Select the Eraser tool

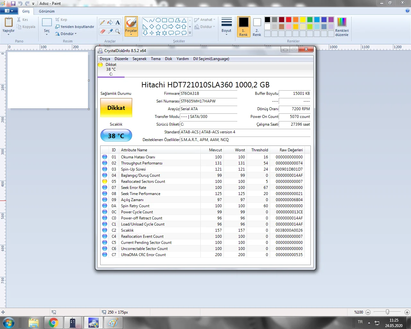[102, 31]
